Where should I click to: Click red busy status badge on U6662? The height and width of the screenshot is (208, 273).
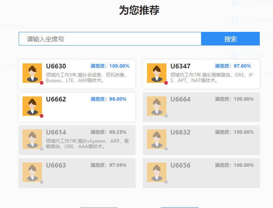pyautogui.click(x=42, y=116)
